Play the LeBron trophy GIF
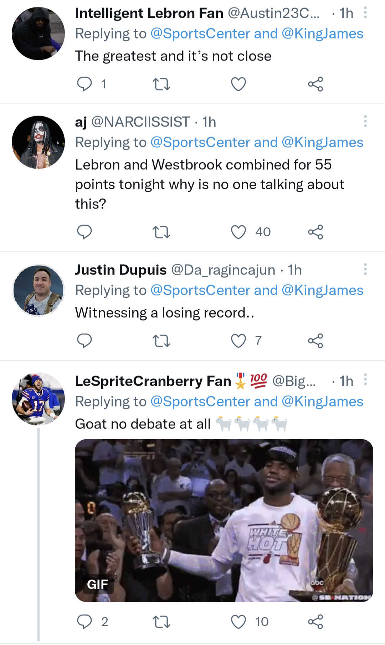Image resolution: width=385 pixels, height=645 pixels. pyautogui.click(x=224, y=521)
